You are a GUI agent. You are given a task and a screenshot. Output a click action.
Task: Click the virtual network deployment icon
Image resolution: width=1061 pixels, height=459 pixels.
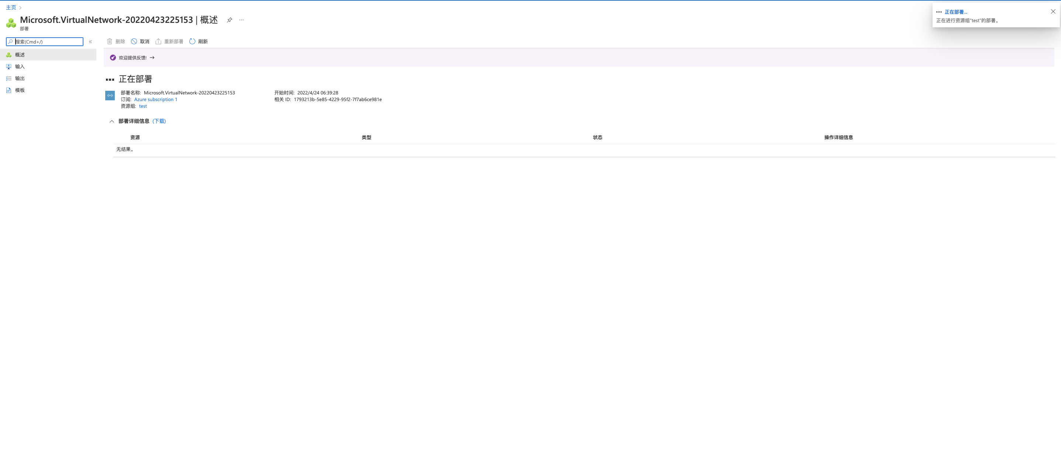pyautogui.click(x=110, y=96)
